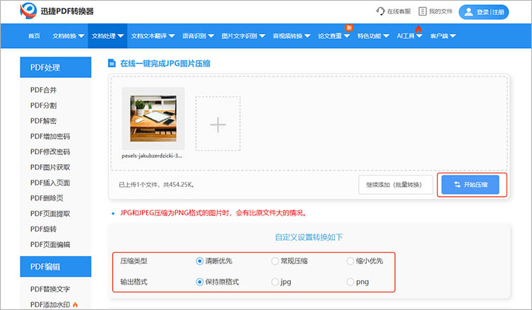Screen dimensions: 532x310
Task: Click the 登录|注册 button
Action: (x=484, y=12)
